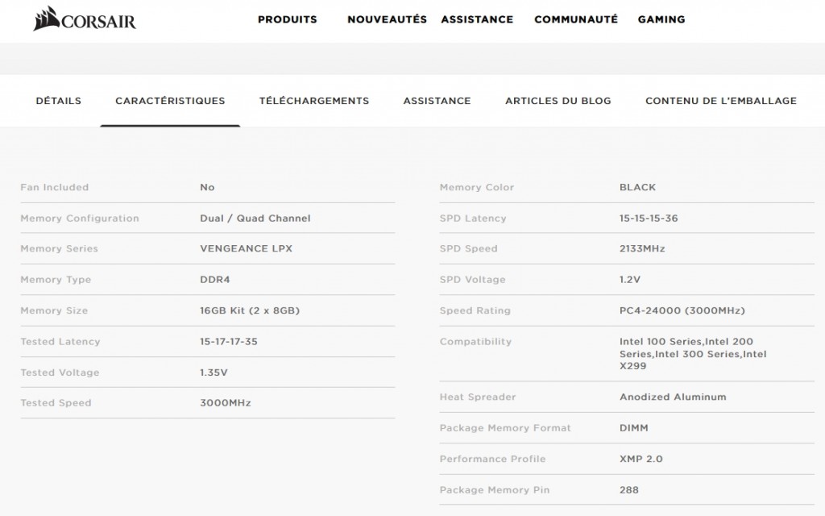825x516 pixels.
Task: Click the 'Tested Latency' label
Action: click(60, 342)
